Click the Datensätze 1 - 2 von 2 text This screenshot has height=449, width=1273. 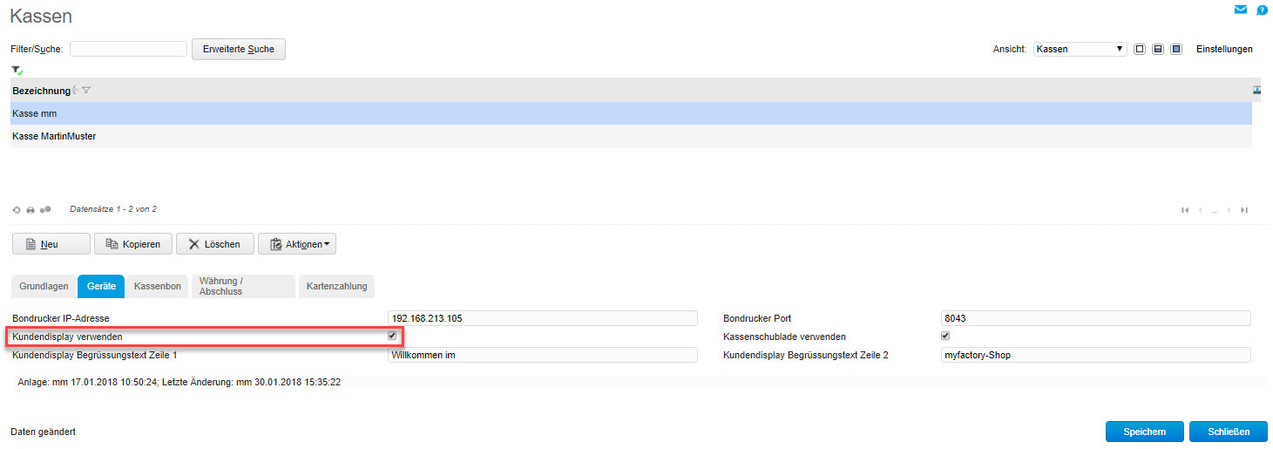pos(113,209)
